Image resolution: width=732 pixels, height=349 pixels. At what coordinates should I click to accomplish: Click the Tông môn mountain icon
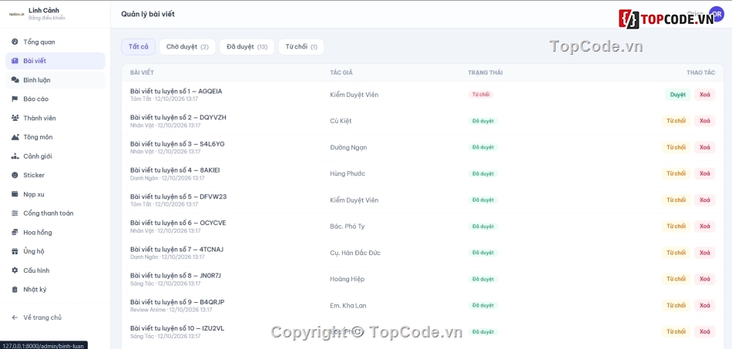pos(15,137)
